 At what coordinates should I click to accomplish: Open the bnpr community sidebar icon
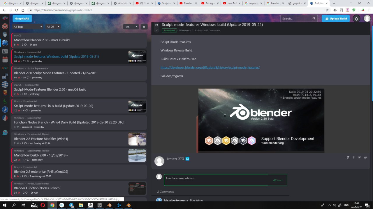coord(5,68)
